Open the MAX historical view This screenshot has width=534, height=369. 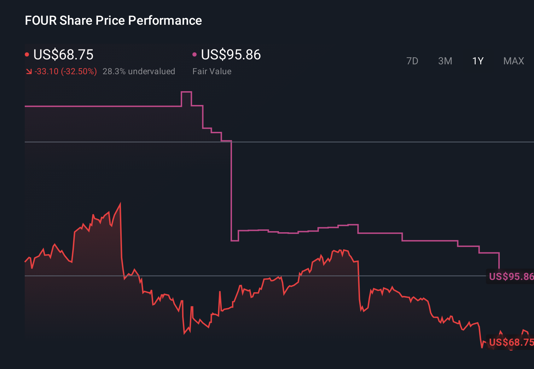click(513, 61)
